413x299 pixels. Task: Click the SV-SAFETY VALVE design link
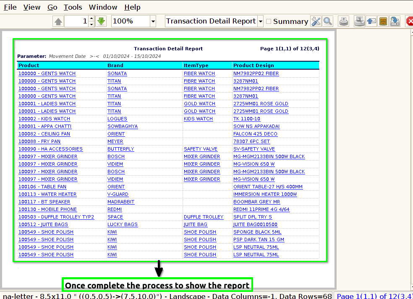pyautogui.click(x=254, y=149)
